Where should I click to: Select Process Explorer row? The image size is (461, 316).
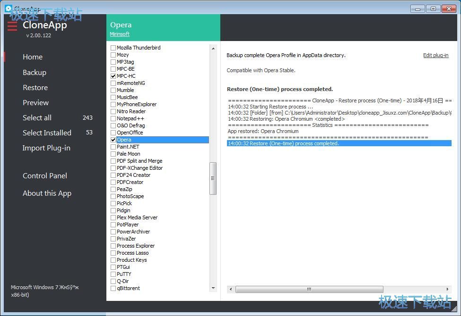coord(136,246)
